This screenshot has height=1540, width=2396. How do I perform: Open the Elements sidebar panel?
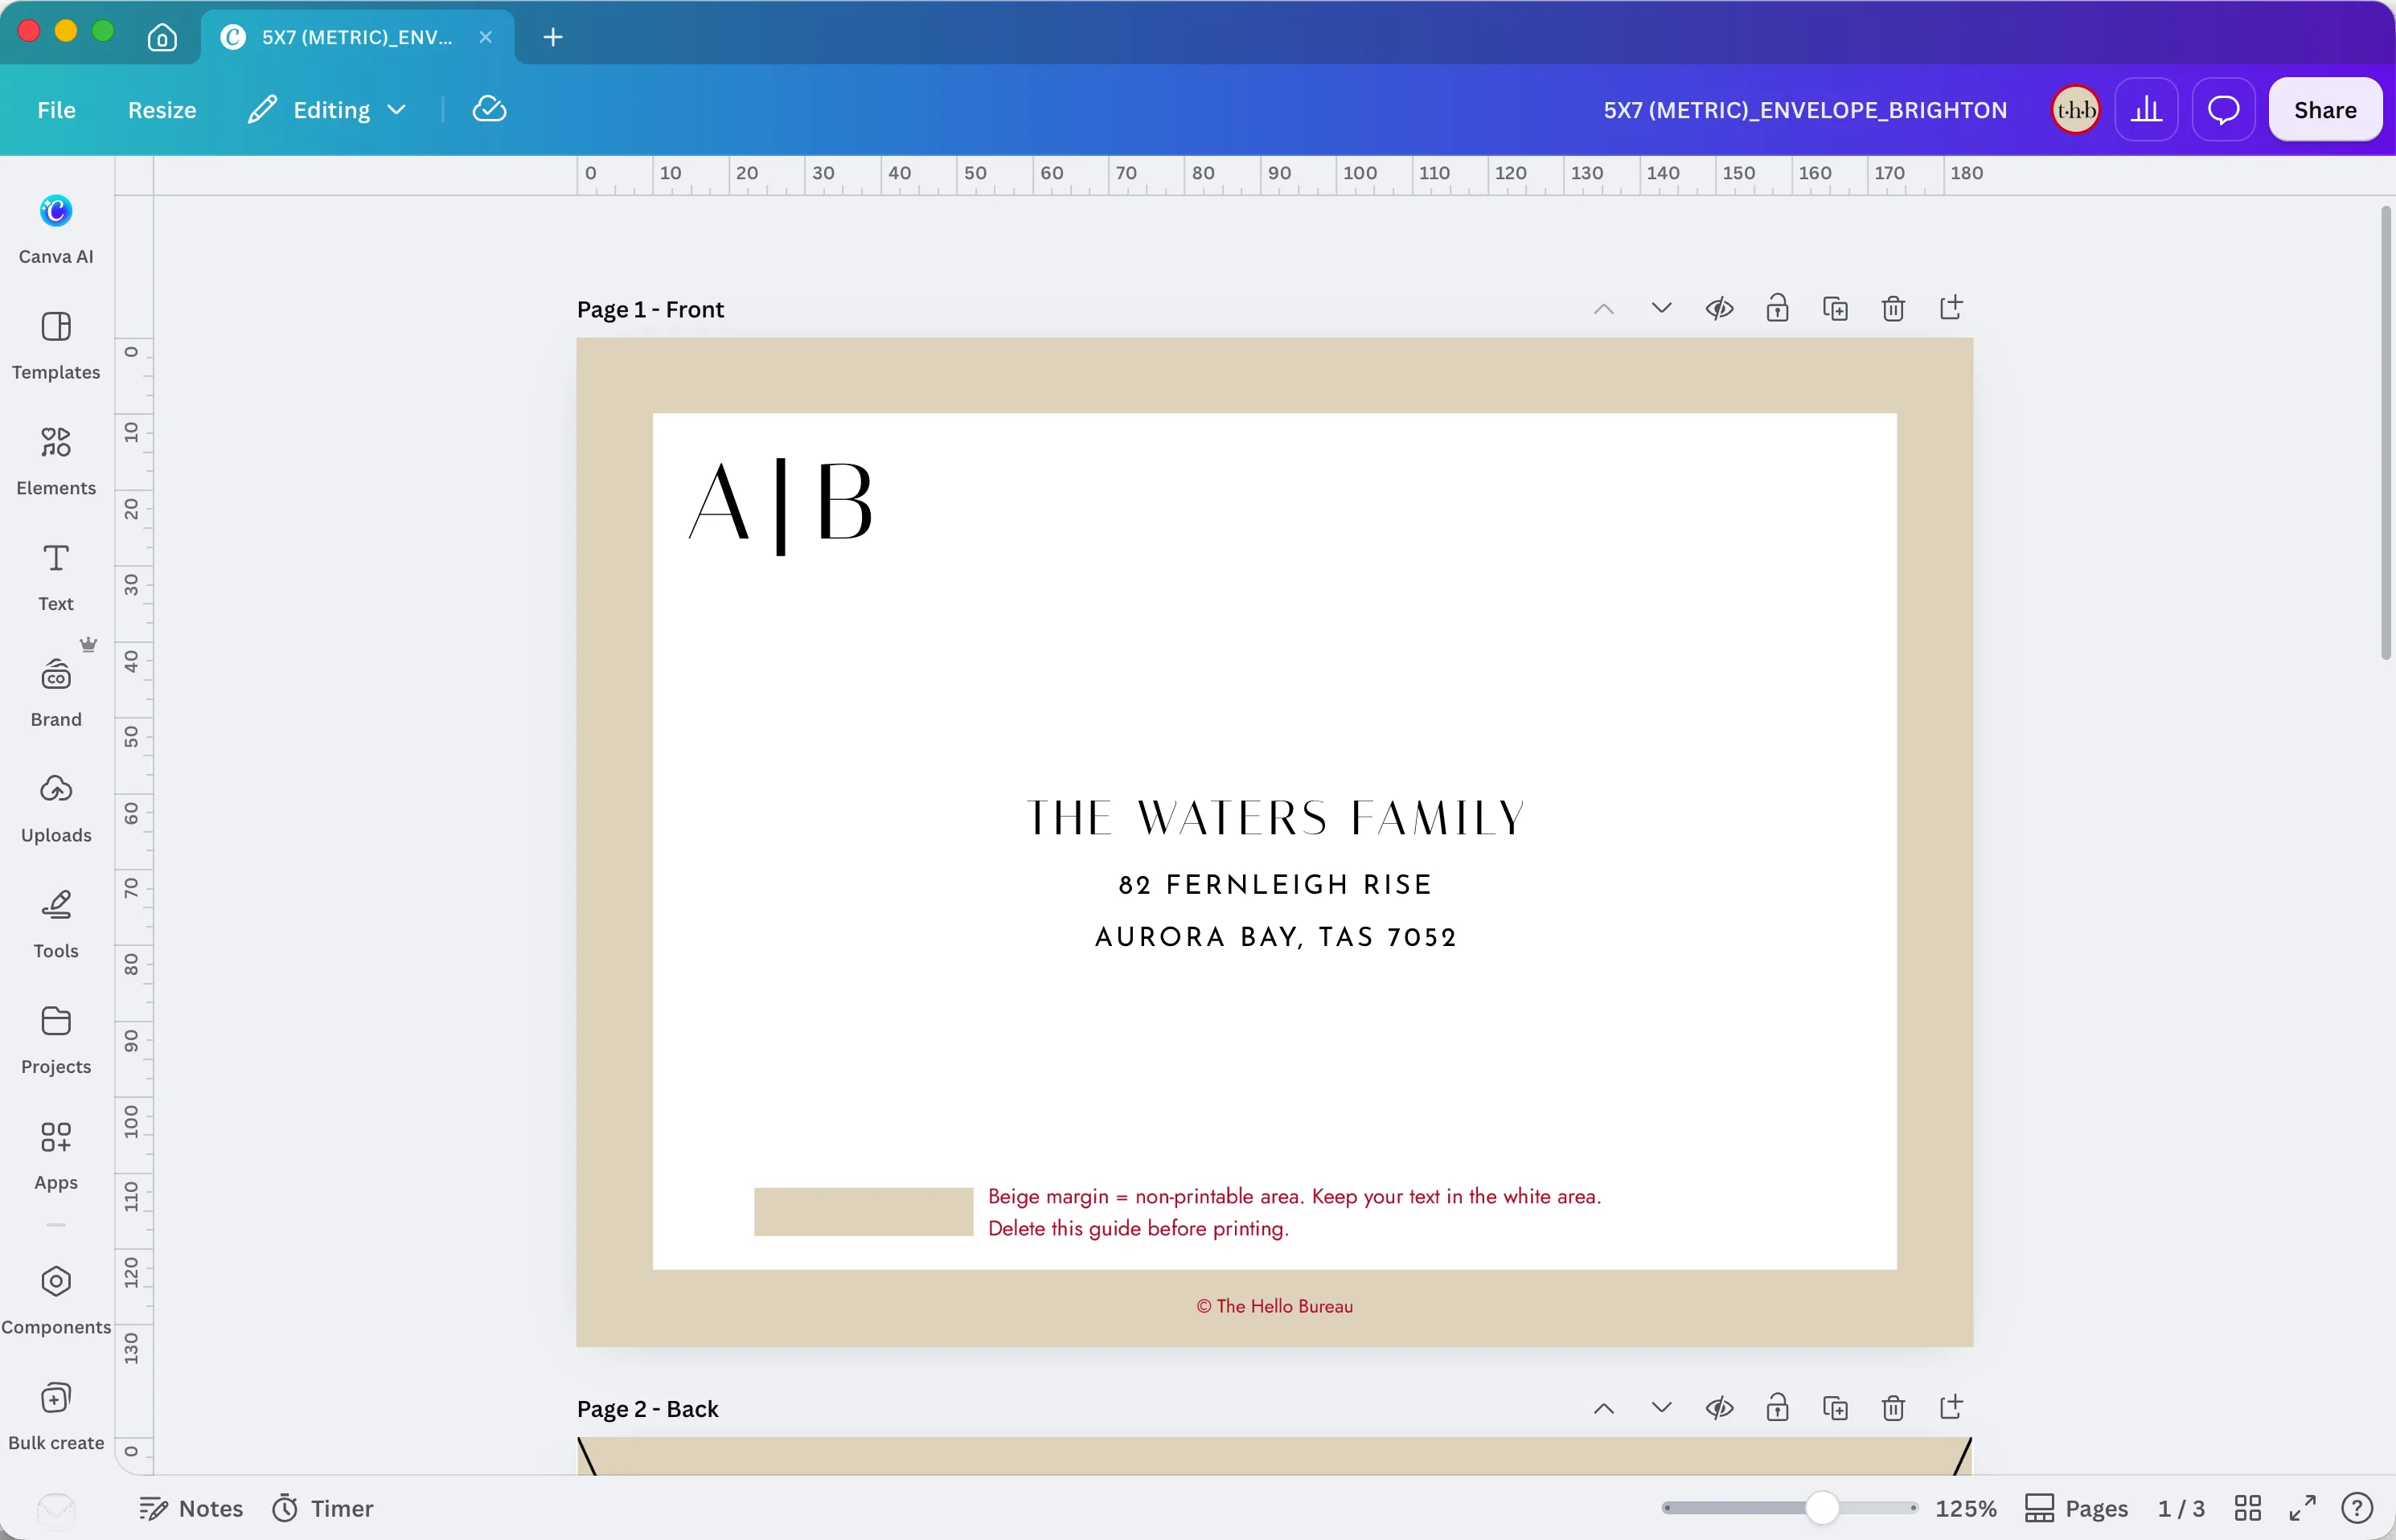click(56, 461)
